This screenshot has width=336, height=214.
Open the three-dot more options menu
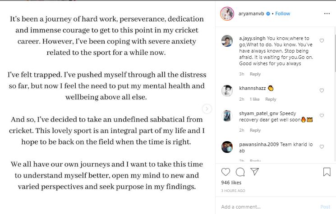click(327, 14)
